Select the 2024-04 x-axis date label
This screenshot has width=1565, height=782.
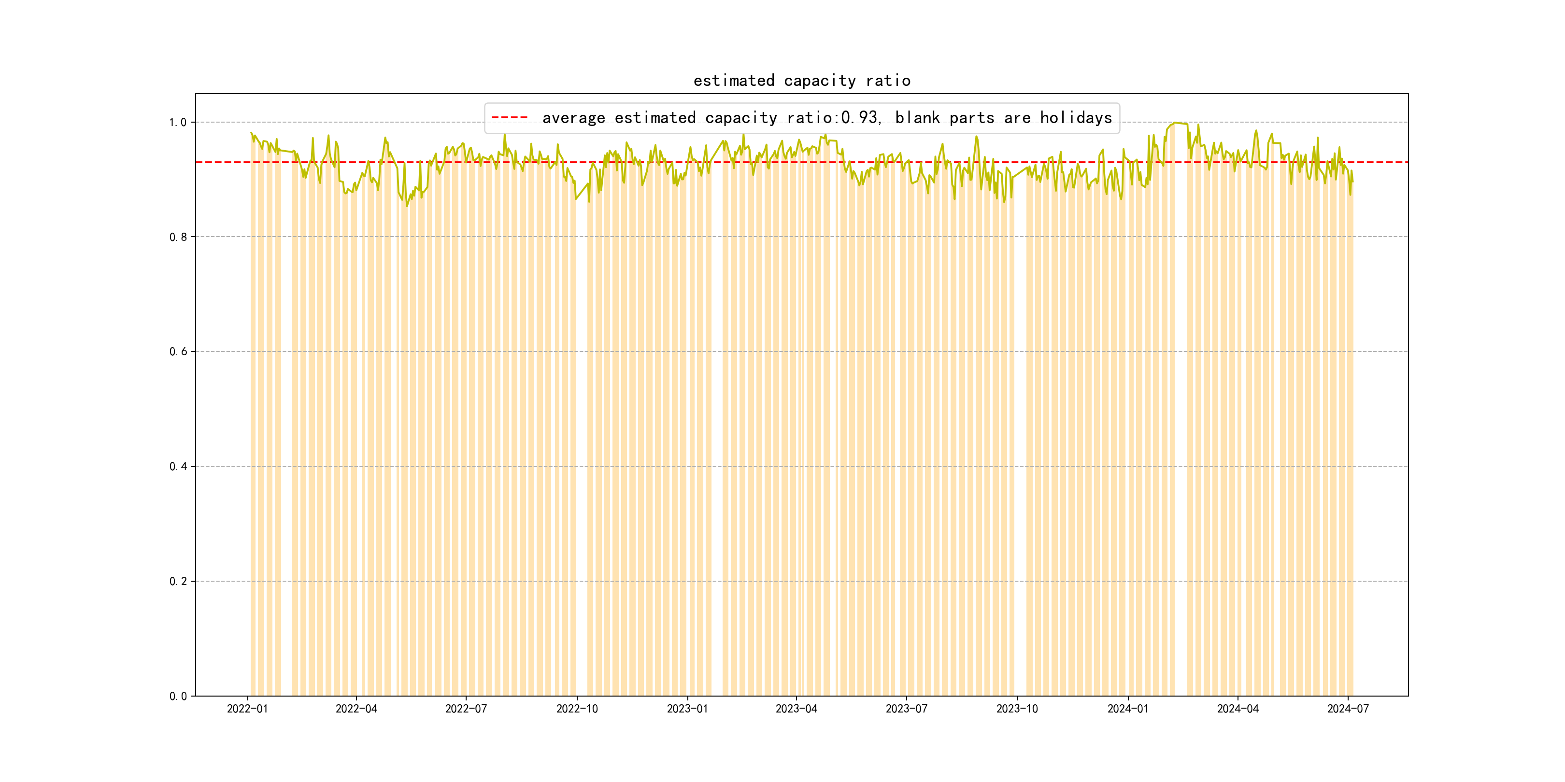point(1238,709)
